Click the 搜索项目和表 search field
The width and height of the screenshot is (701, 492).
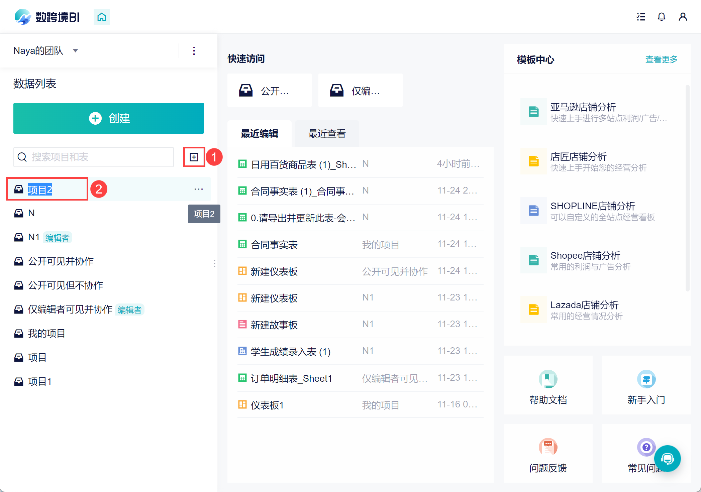pyautogui.click(x=97, y=157)
